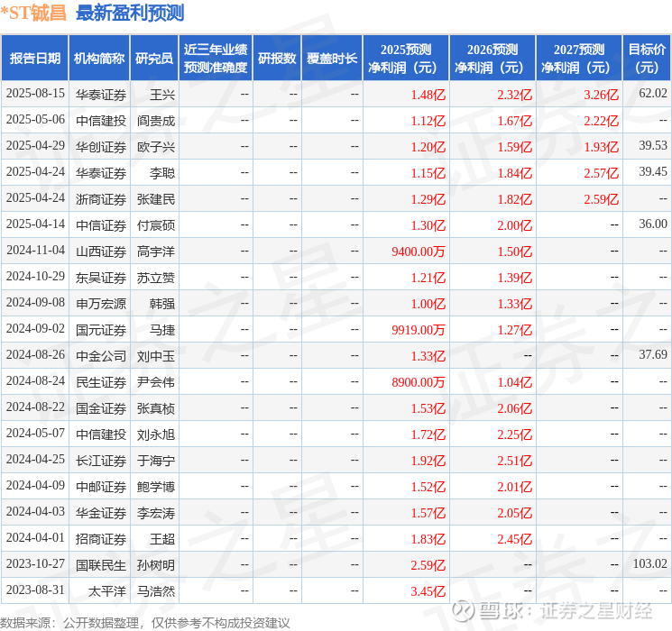Click target price 39.53
672x631 pixels.
click(653, 146)
